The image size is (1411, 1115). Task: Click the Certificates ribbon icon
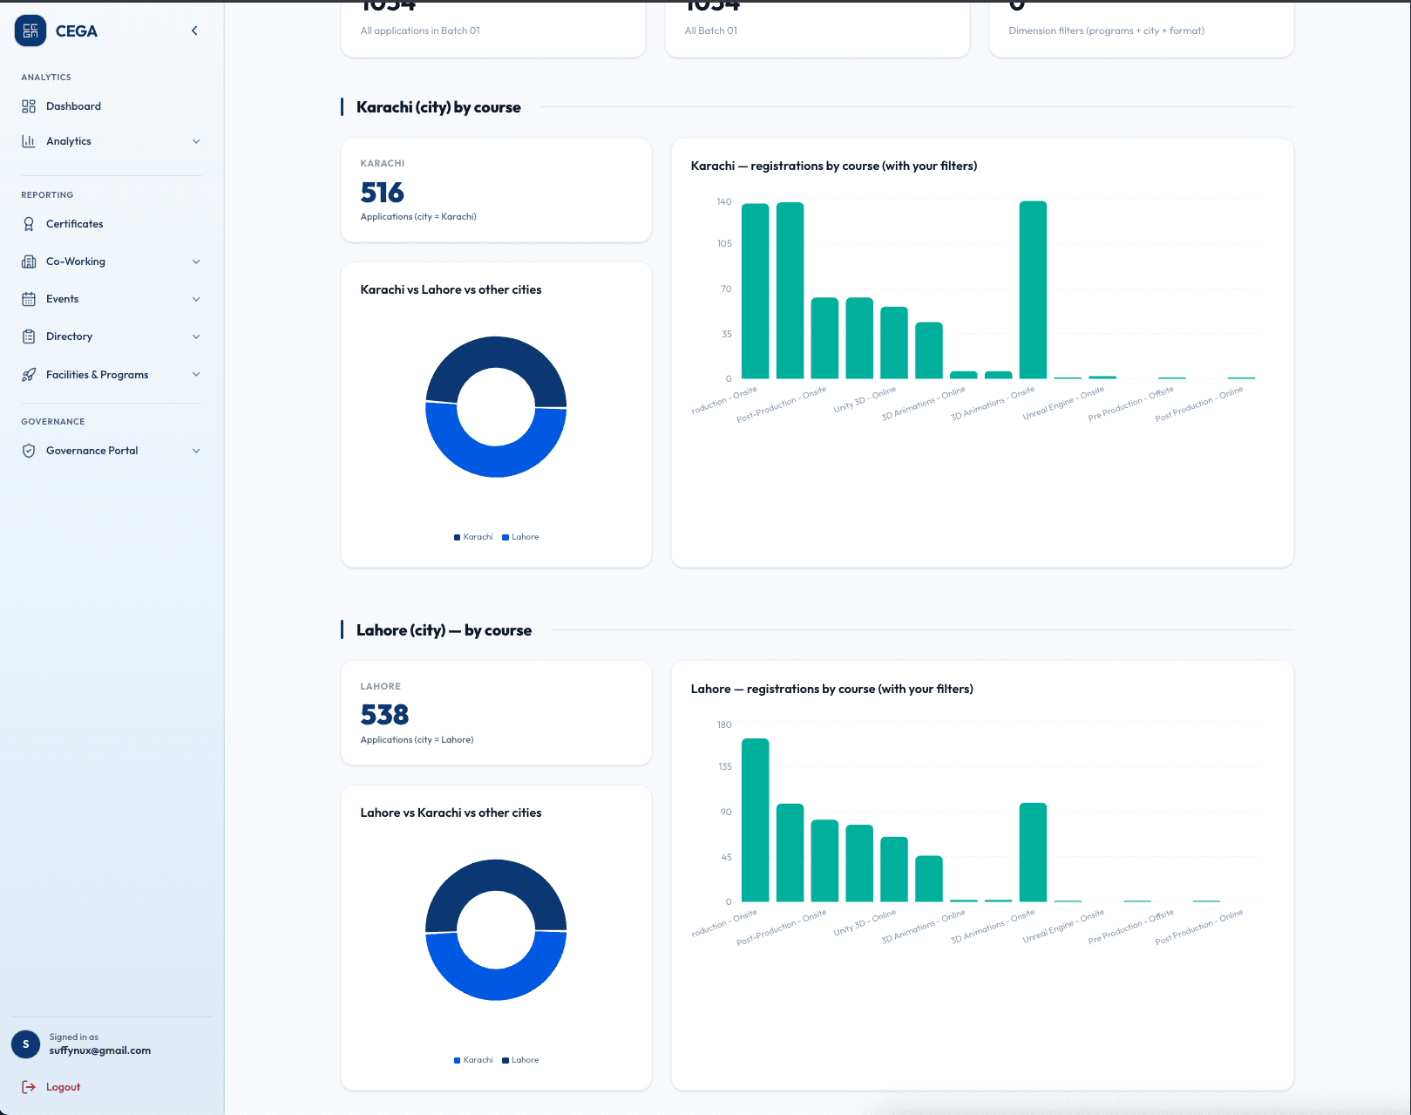click(29, 224)
